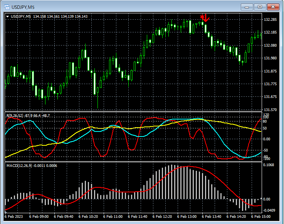284x224 pixels.
Task: Click the red star marker above candles
Action: coord(202,17)
